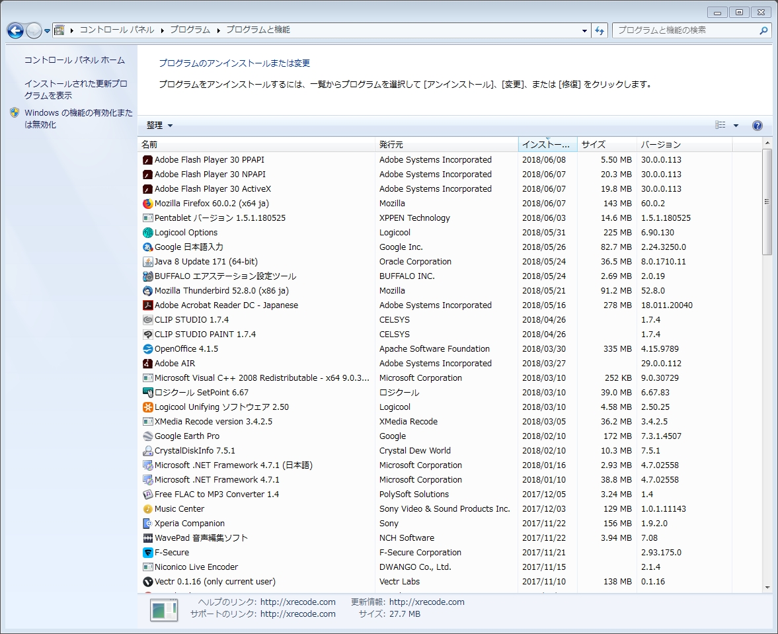Sort list by 発行元 column header
Viewport: 778px width, 634px height.
point(446,145)
